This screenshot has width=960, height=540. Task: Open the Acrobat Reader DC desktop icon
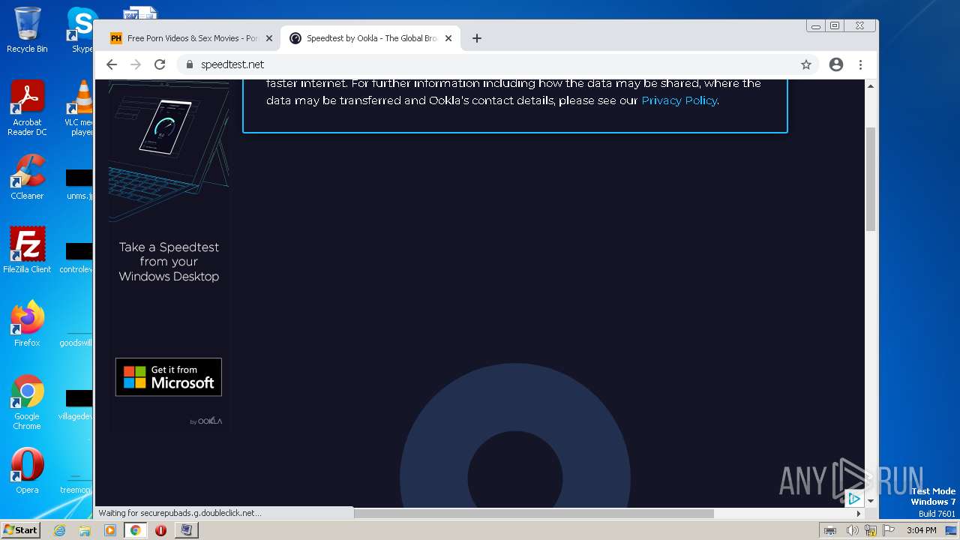27,108
